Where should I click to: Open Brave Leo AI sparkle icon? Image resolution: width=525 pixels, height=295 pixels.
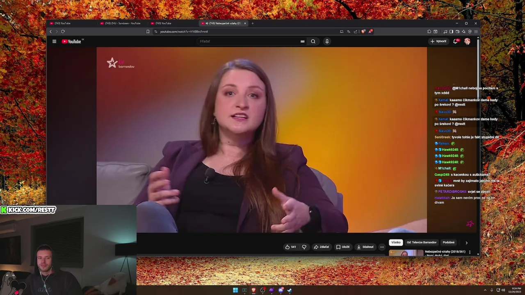(x=463, y=32)
